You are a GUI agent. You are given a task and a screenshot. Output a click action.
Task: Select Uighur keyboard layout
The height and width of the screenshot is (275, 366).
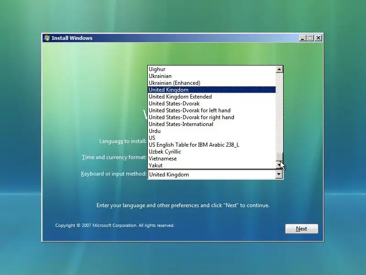point(212,69)
